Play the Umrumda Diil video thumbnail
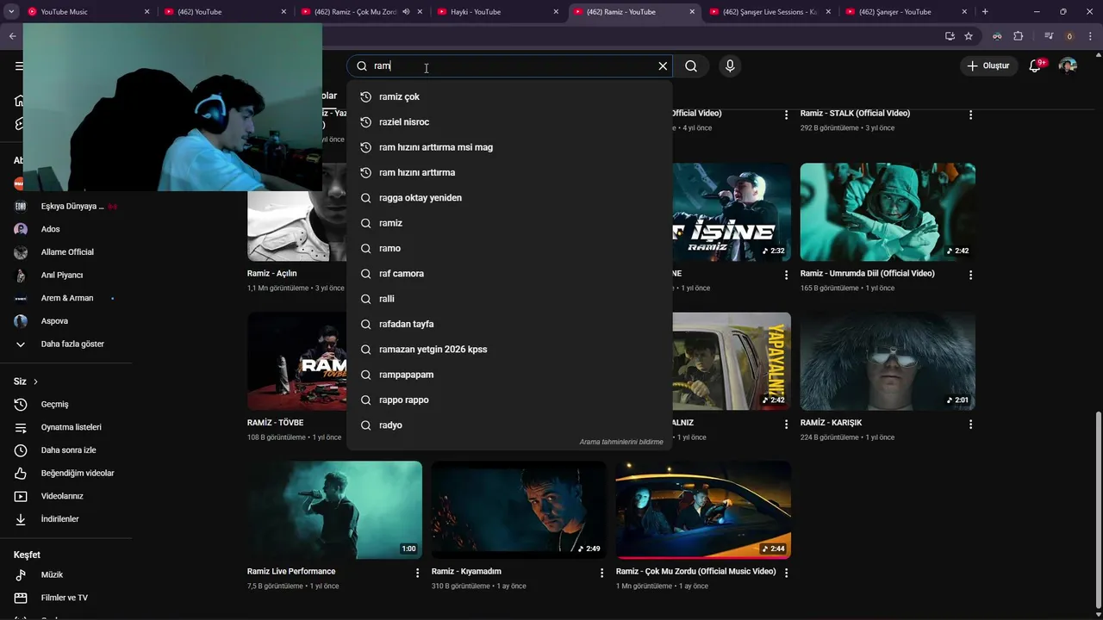The image size is (1103, 620). [888, 212]
